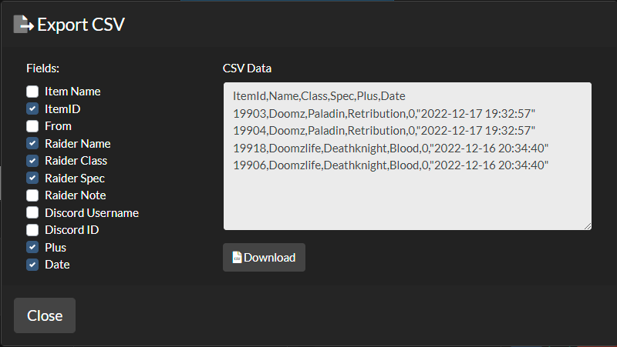
Task: Download the CSV file
Action: [264, 258]
